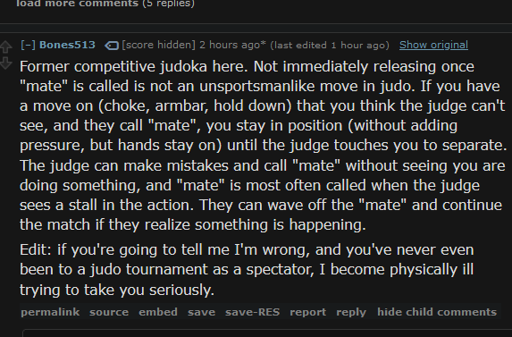Image resolution: width=512 pixels, height=337 pixels.
Task: Click the RES user tag icon
Action: point(112,46)
